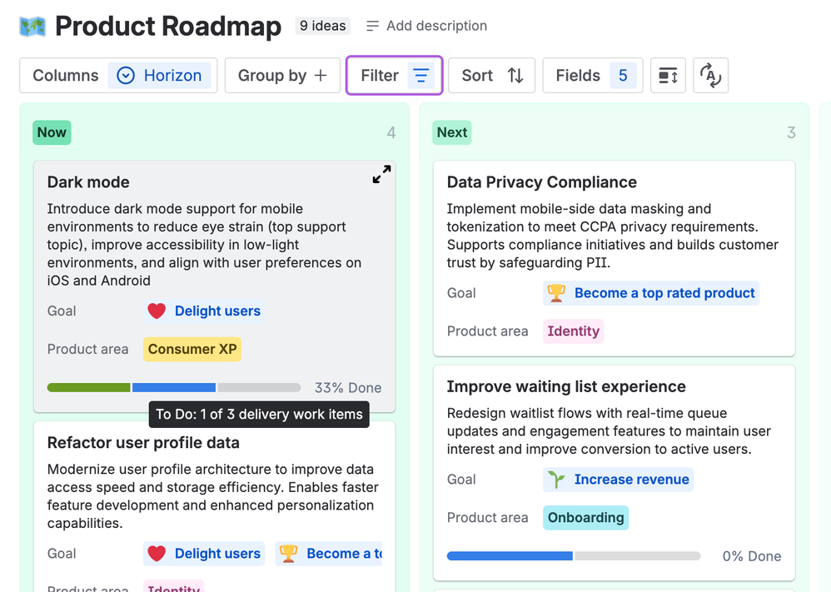Click the Consumer XP product area tag

[192, 349]
